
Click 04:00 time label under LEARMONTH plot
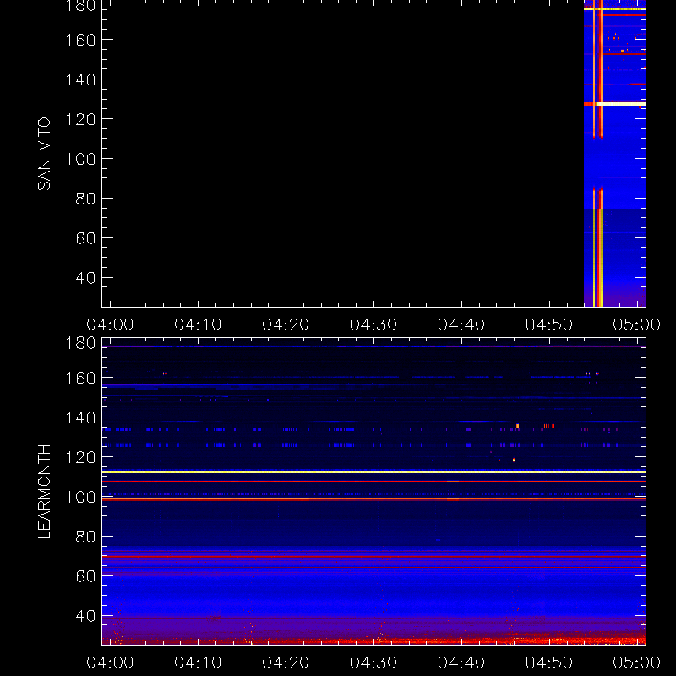(110, 662)
